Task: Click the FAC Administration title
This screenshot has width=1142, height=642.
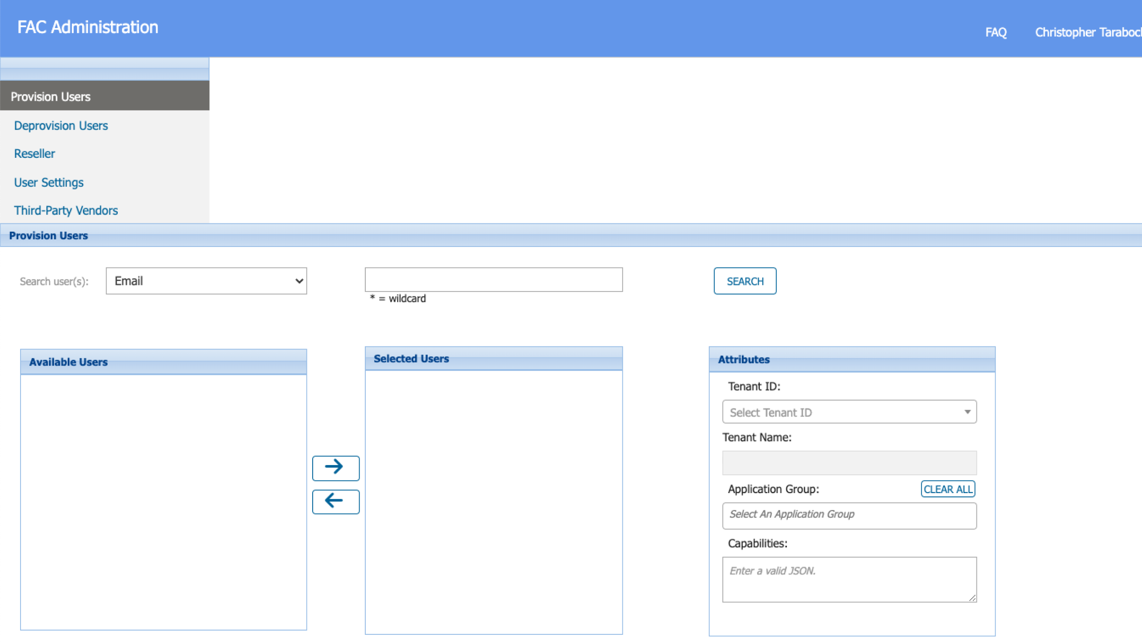Action: click(x=87, y=27)
